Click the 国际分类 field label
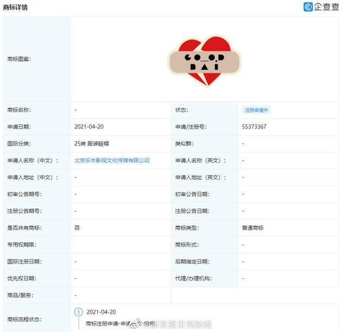Image resolution: width=342 pixels, height=332 pixels. pyautogui.click(x=20, y=144)
